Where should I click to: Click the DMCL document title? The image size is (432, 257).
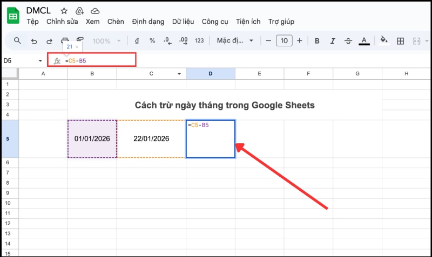pos(38,10)
